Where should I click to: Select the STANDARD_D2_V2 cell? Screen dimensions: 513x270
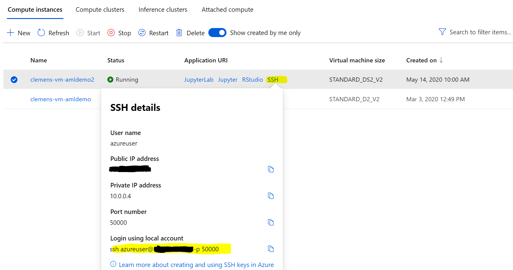[354, 99]
